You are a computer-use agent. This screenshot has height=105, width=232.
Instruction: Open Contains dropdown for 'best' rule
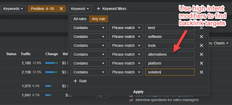[89, 28]
